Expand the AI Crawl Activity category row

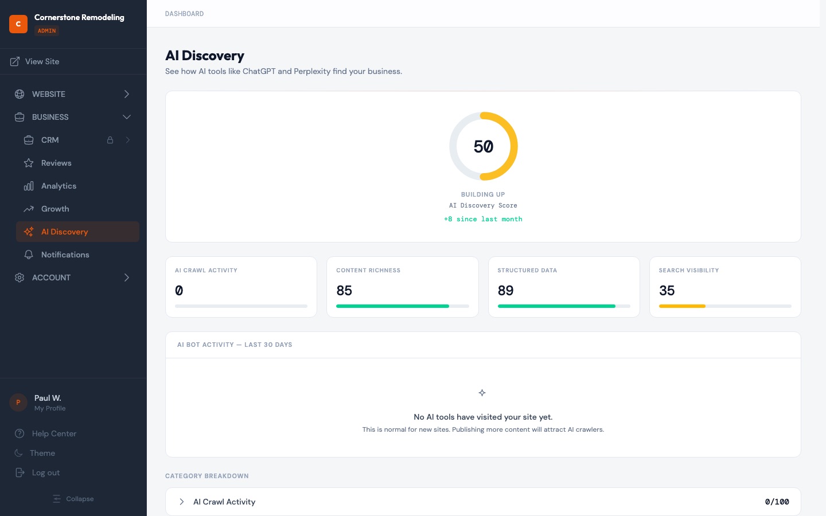[x=483, y=502]
